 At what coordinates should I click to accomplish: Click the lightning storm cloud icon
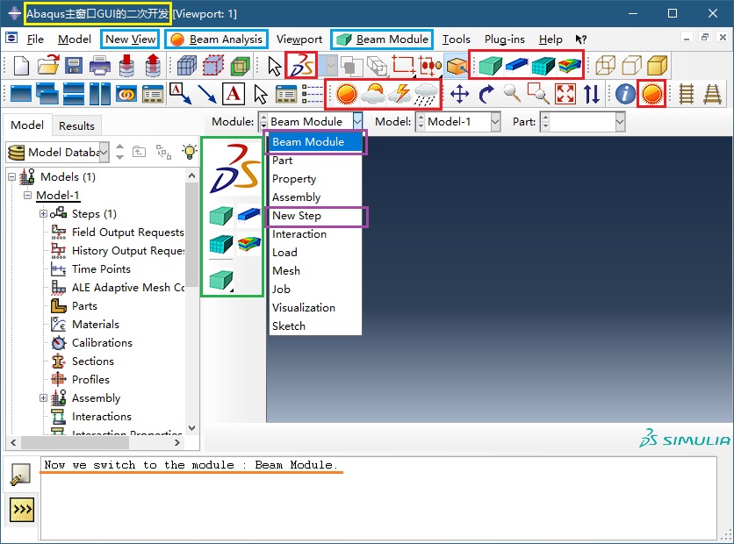(399, 94)
